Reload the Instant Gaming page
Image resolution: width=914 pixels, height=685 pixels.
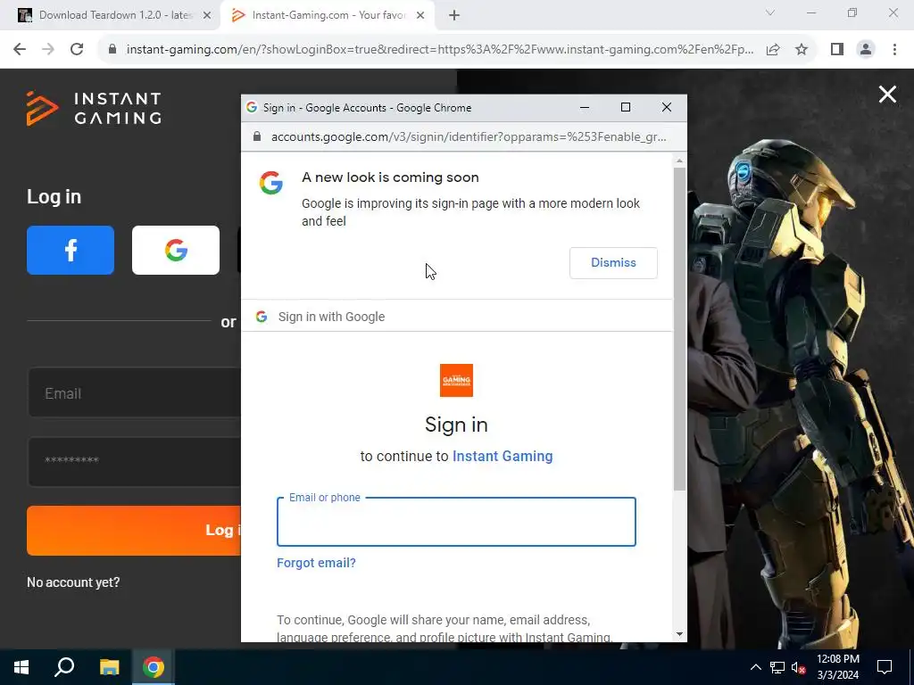[77, 50]
